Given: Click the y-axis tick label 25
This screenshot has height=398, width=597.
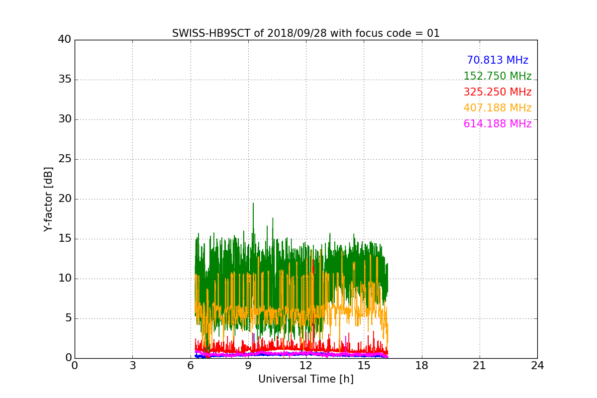Looking at the screenshot, I should [x=65, y=159].
